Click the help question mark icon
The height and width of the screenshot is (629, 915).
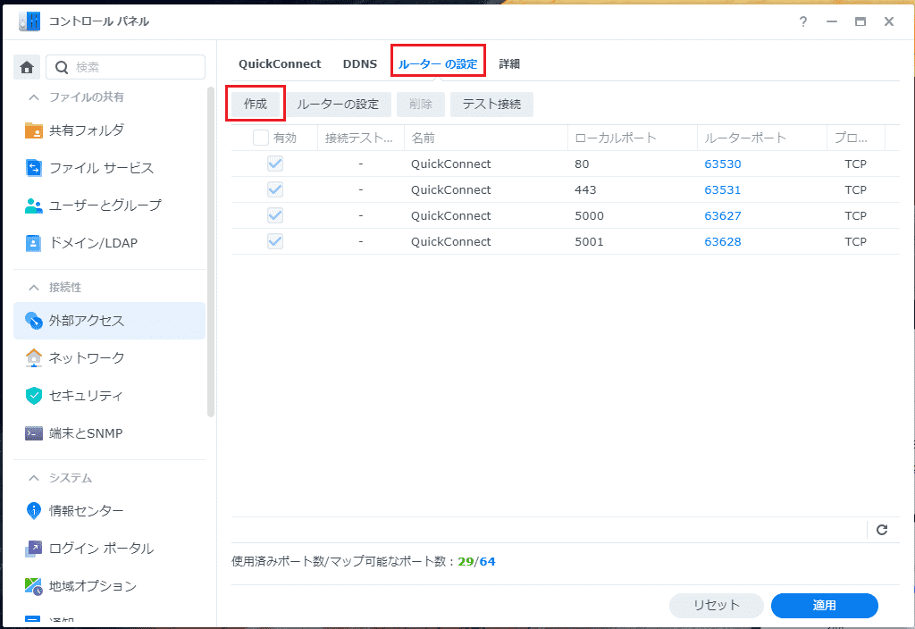pyautogui.click(x=803, y=21)
